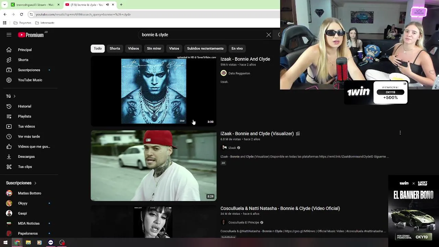Expand the Suscripciones section header
439x247 pixels.
click(x=21, y=183)
